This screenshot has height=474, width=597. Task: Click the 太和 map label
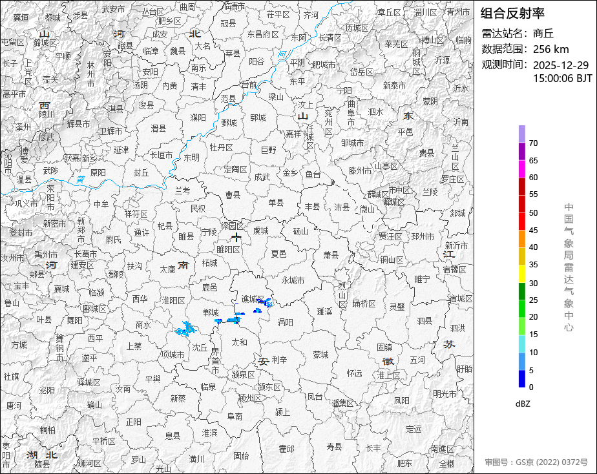point(240,342)
